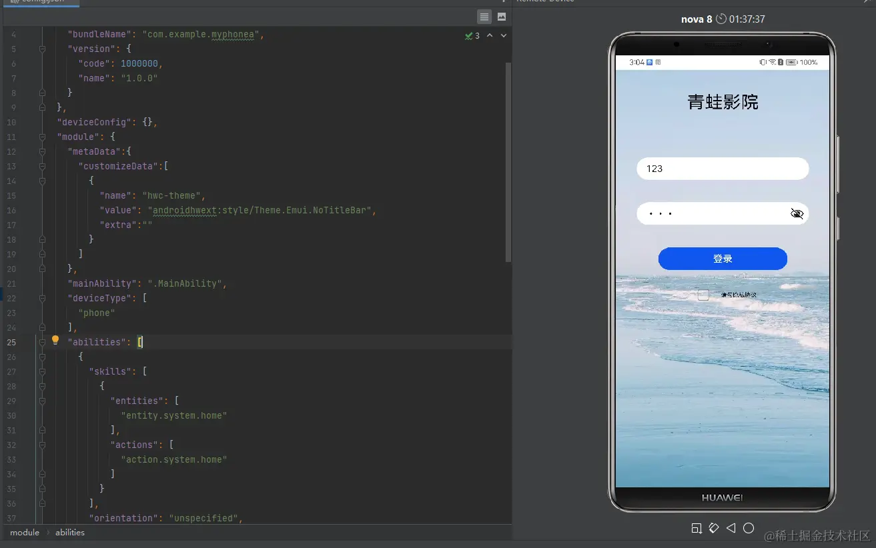Screen dimensions: 876x548
Task: Collapse the "deviceType" array fold marker
Action: click(42, 298)
